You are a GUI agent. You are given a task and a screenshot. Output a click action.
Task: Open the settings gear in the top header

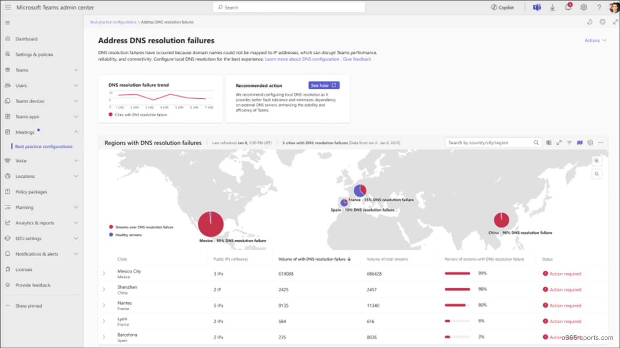tap(584, 7)
